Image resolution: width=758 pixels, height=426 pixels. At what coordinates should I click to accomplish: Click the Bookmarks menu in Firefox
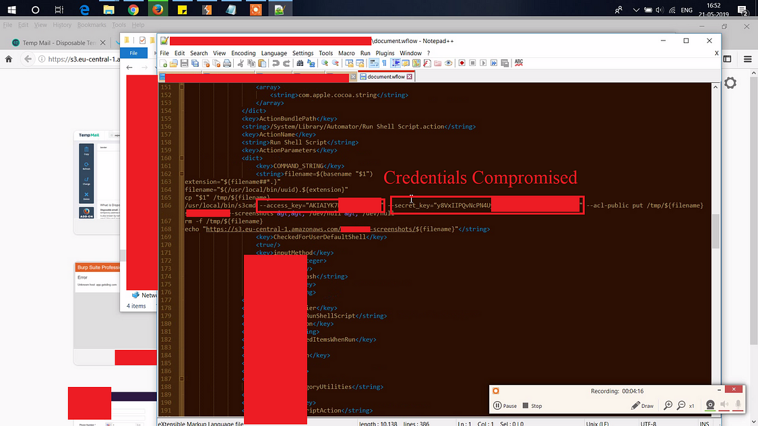tap(92, 25)
